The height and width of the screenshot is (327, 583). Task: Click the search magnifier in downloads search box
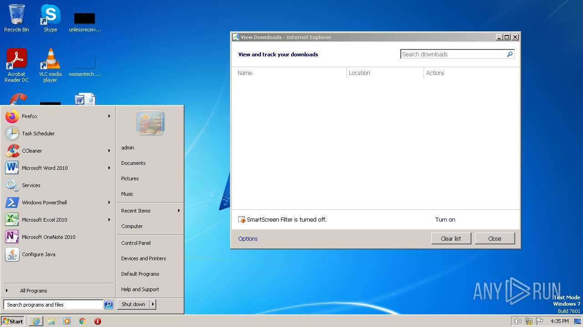pos(510,54)
